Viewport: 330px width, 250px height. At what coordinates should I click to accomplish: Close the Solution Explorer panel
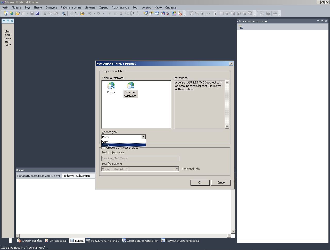[x=326, y=21]
